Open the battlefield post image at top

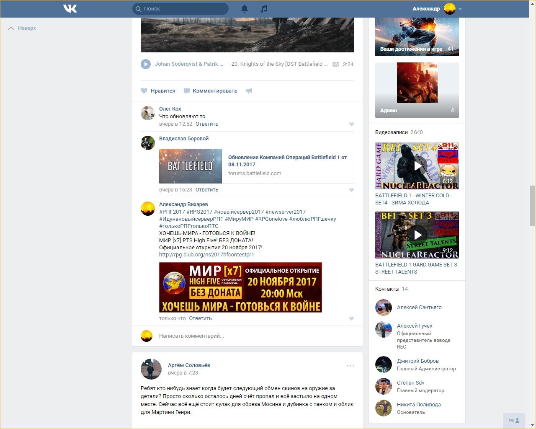pyautogui.click(x=247, y=35)
